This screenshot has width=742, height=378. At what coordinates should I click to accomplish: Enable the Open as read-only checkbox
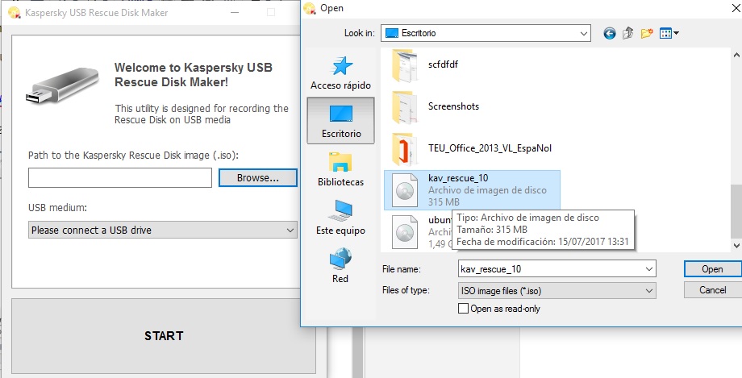463,308
